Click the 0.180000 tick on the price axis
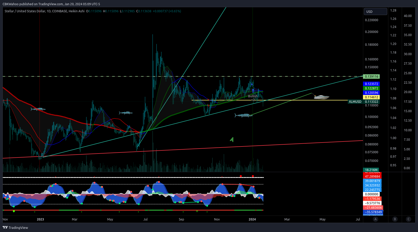Image resolution: width=418 pixels, height=232 pixels. coord(372,45)
